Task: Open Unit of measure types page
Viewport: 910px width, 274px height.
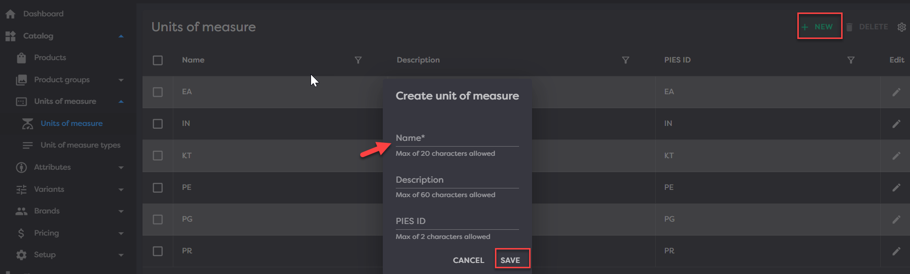Action: pos(80,145)
